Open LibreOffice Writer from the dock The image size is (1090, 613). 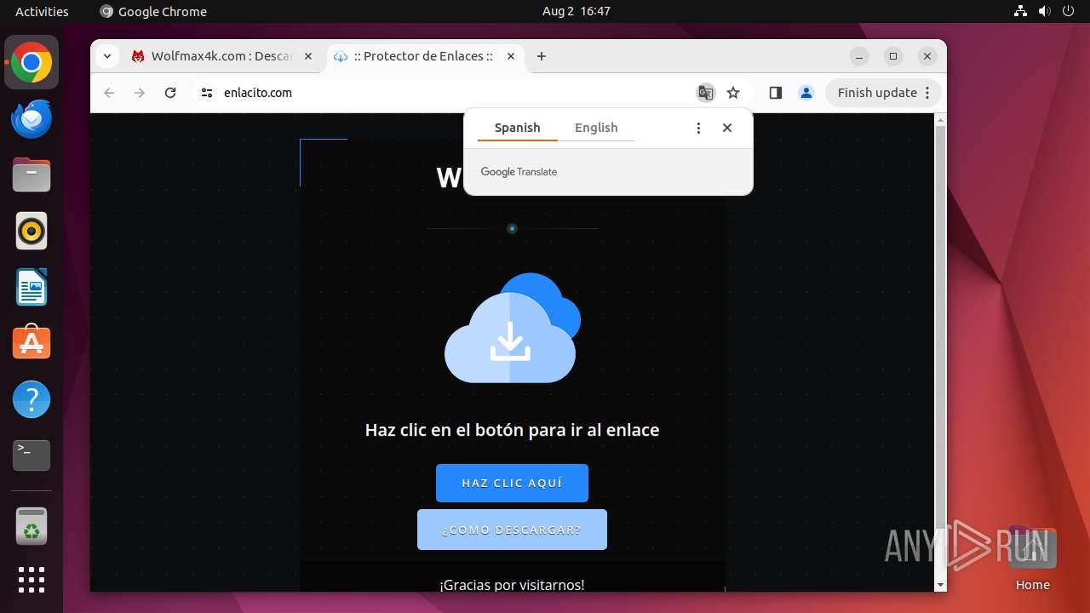click(32, 287)
